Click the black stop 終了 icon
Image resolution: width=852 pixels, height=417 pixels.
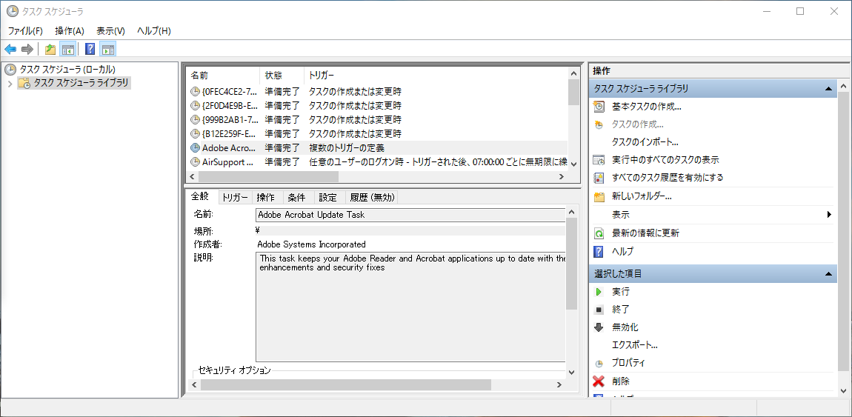coord(599,310)
